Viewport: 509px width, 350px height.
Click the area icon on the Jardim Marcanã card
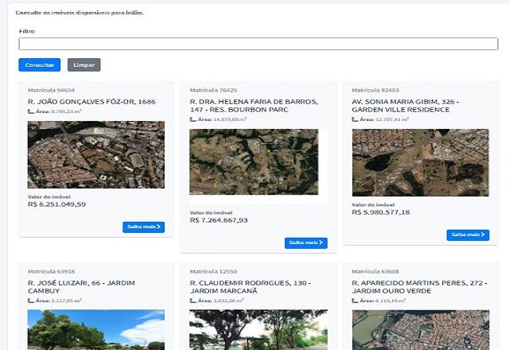193,301
